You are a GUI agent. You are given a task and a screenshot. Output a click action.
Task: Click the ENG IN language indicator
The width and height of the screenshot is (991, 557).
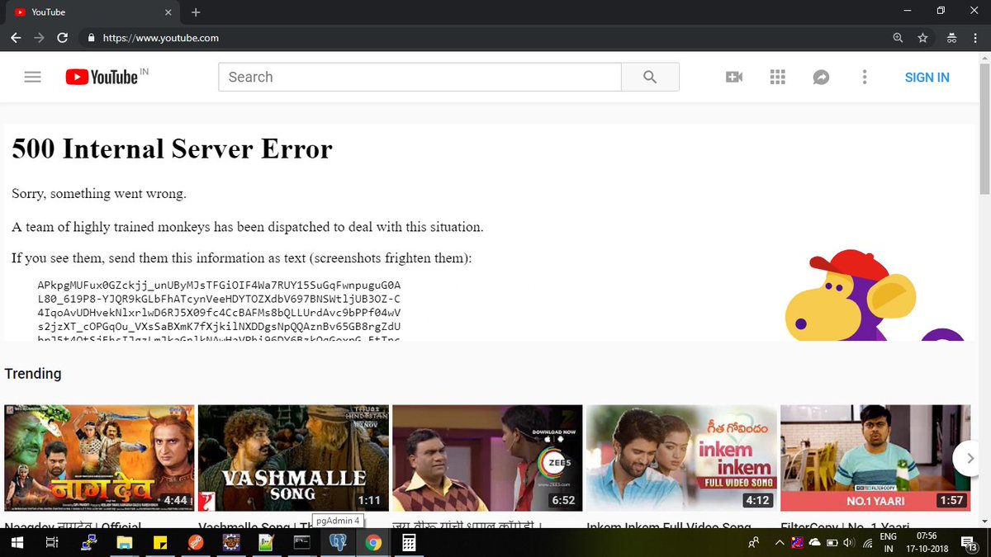click(889, 543)
